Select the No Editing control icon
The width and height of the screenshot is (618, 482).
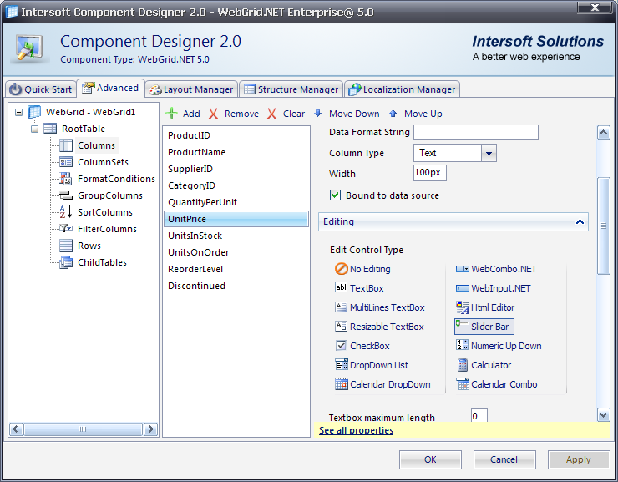341,269
